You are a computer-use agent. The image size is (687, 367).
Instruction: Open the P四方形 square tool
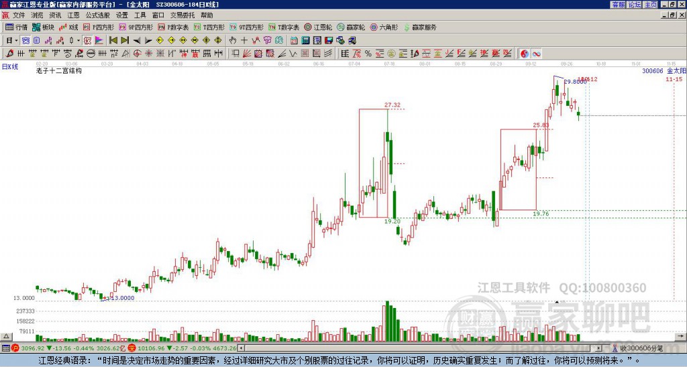coord(99,27)
